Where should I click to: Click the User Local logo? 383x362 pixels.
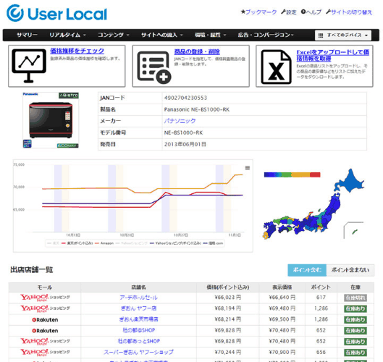(56, 13)
